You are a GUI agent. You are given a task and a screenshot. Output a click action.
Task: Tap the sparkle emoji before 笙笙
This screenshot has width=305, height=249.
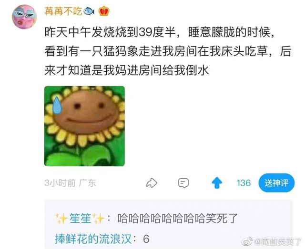61,219
